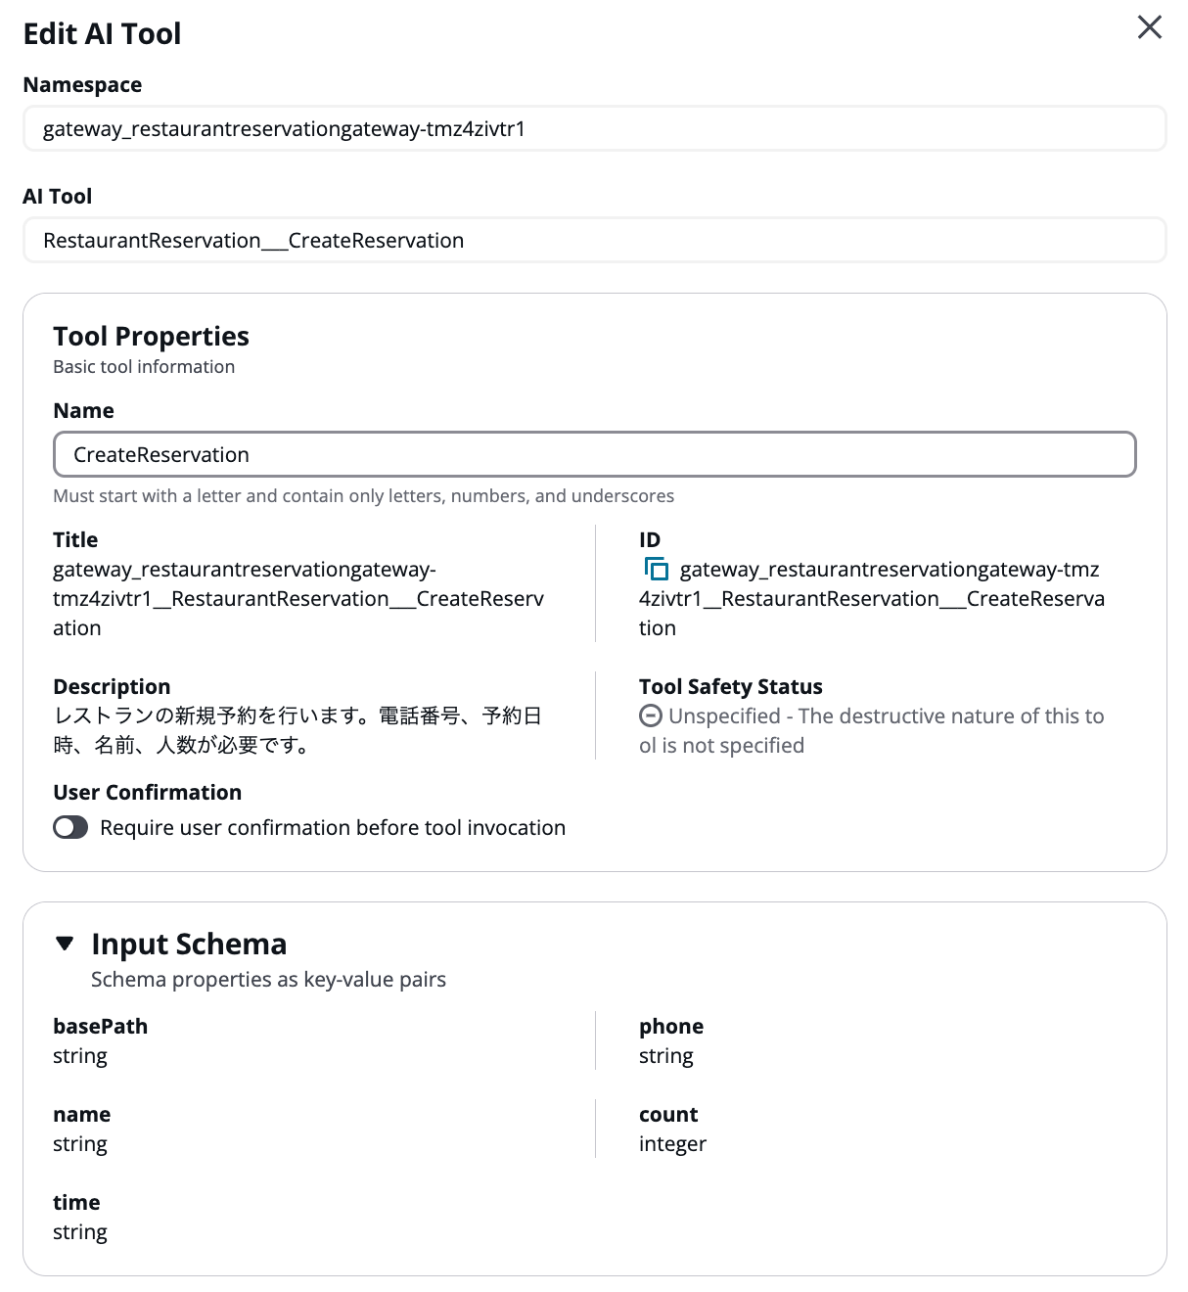Click the Japanese description text
The height and width of the screenshot is (1292, 1188).
pyautogui.click(x=297, y=730)
